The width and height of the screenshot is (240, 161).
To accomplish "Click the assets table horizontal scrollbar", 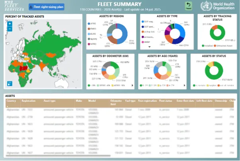I will coord(58,156).
